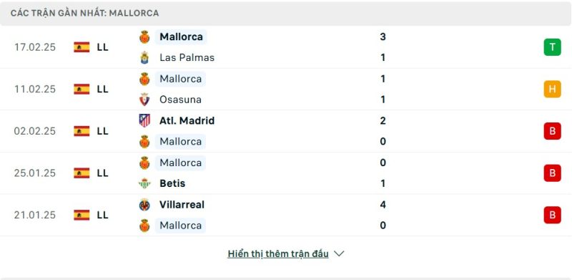Click the LL league label on 25.01.25 row
This screenshot has height=280, width=572.
pyautogui.click(x=102, y=173)
